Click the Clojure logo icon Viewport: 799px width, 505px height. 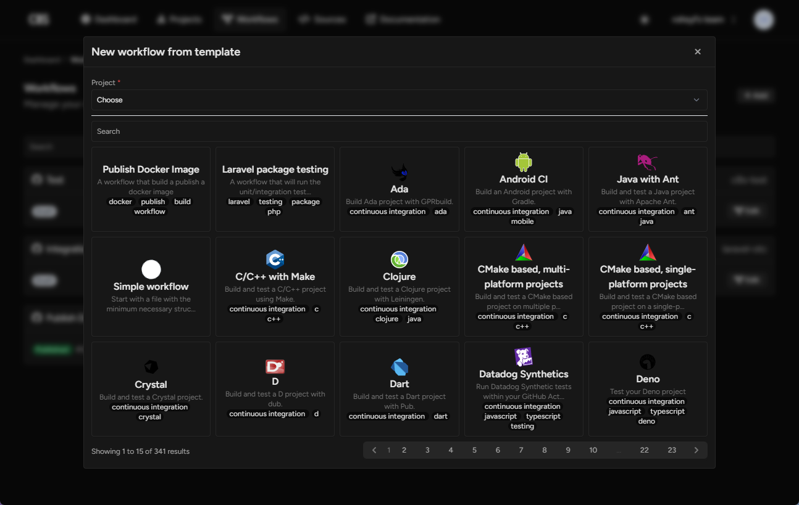[x=399, y=259]
